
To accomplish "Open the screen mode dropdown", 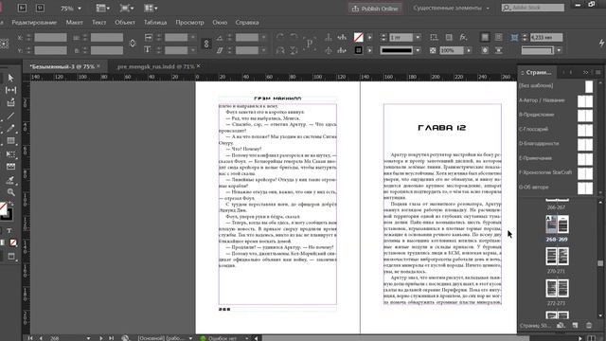I will [128, 9].
